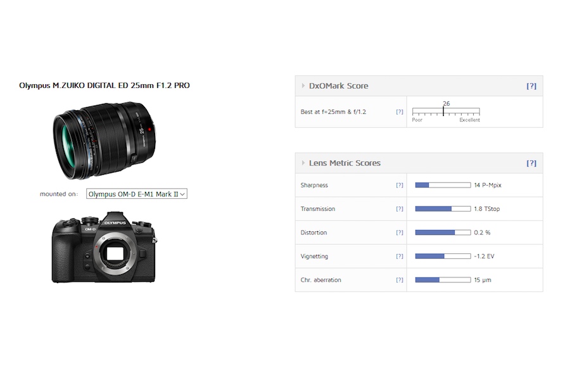Click the help icon next to Best at f=25mm

(x=399, y=112)
